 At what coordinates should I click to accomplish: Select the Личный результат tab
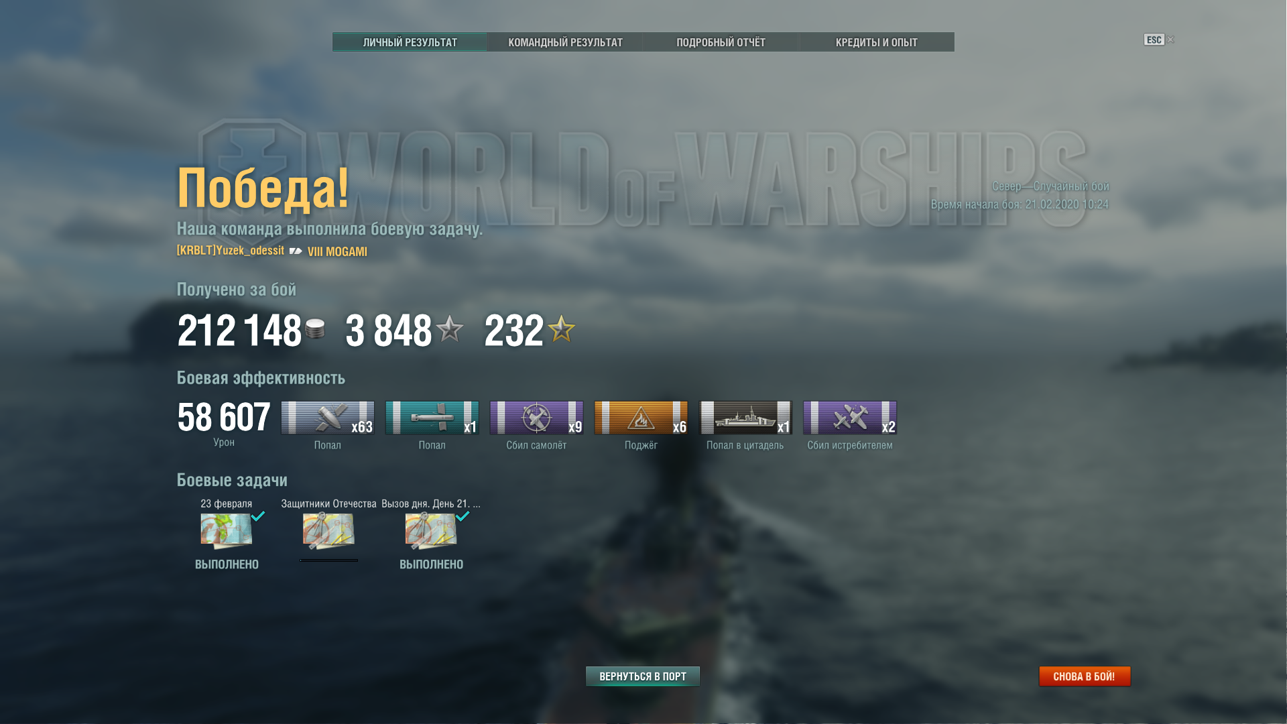pos(410,42)
